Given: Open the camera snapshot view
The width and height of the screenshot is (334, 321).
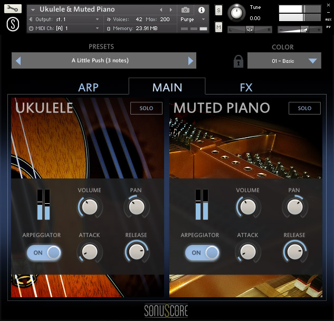Looking at the screenshot, I should pyautogui.click(x=185, y=10).
